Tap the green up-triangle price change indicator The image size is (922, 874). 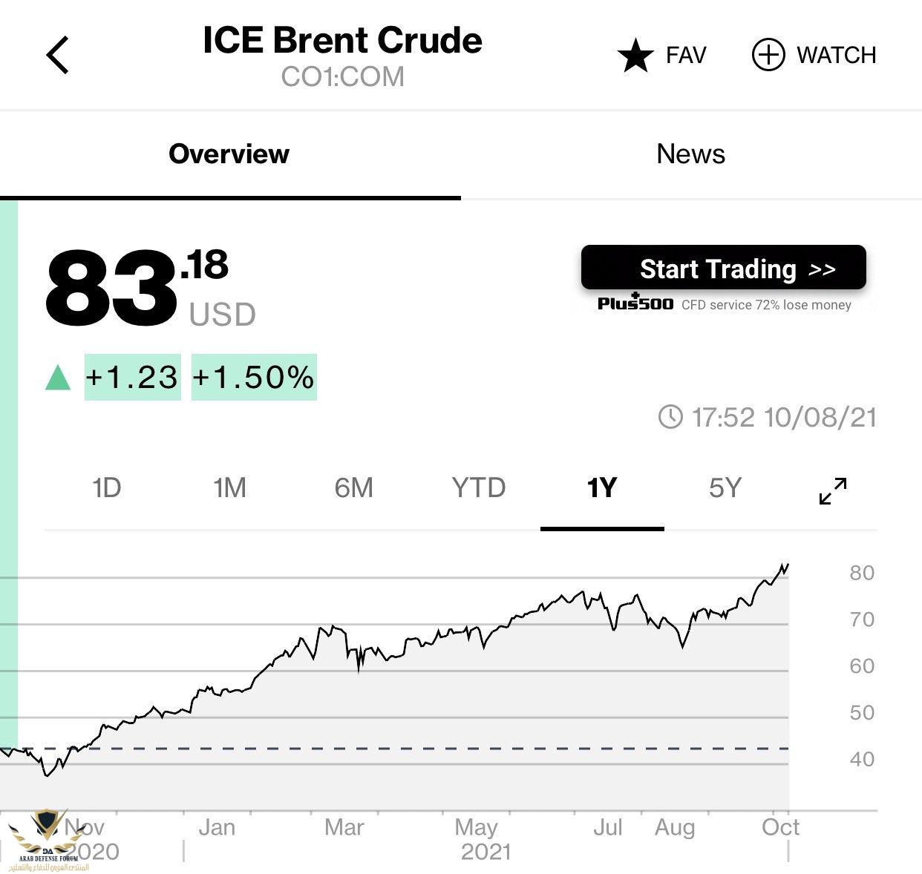coord(58,377)
